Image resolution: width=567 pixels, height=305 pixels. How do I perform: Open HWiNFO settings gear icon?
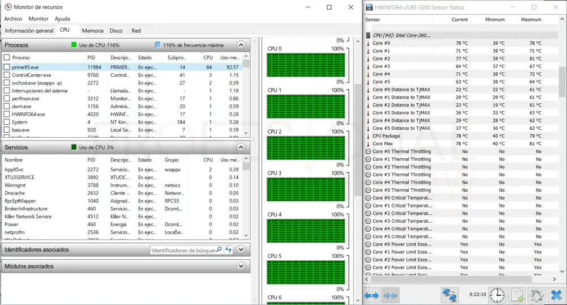click(536, 295)
